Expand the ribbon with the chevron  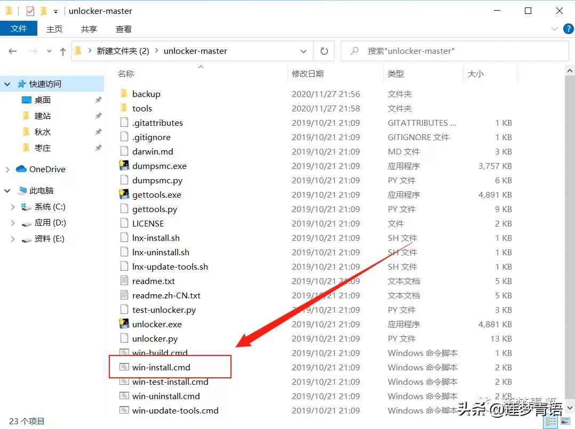[x=555, y=29]
